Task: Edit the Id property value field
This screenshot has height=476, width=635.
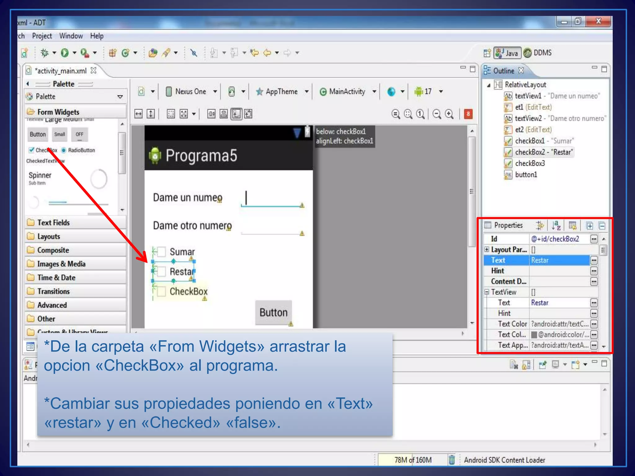Action: point(559,239)
